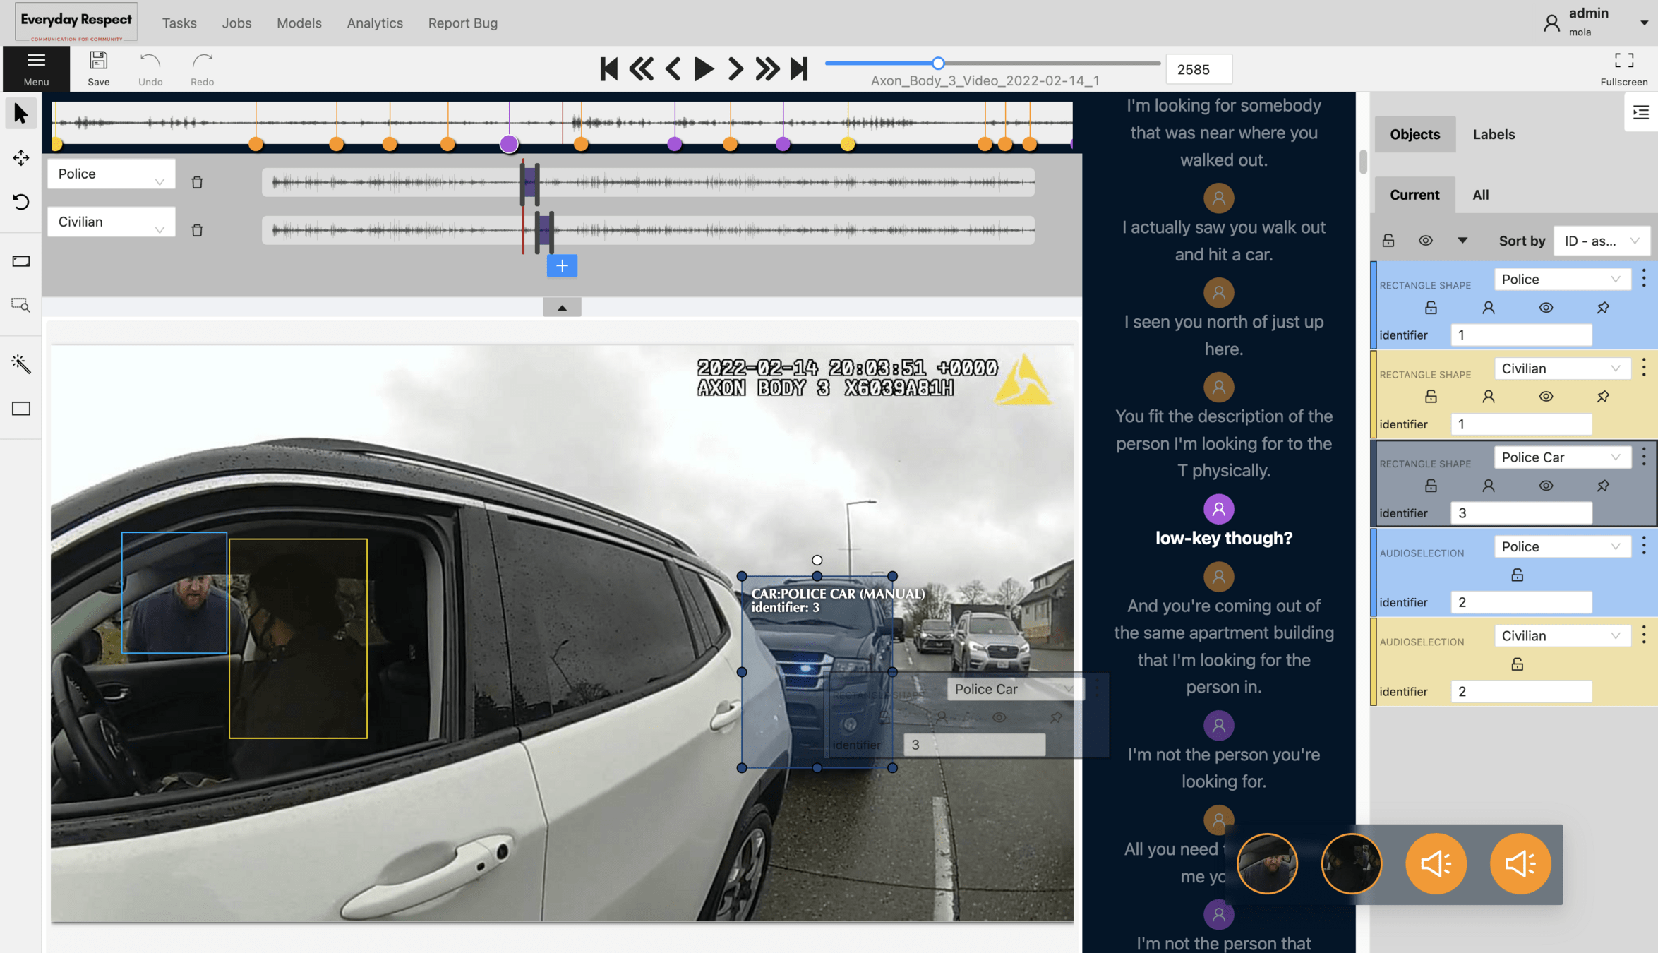Viewport: 1658px width, 953px height.
Task: Switch to the Labels tab
Action: point(1494,134)
